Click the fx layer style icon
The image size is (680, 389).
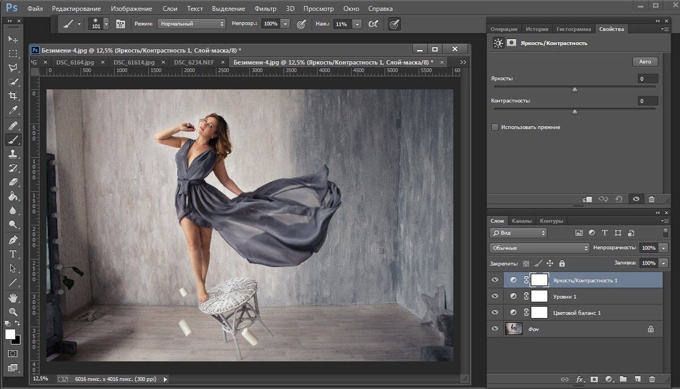pyautogui.click(x=580, y=379)
